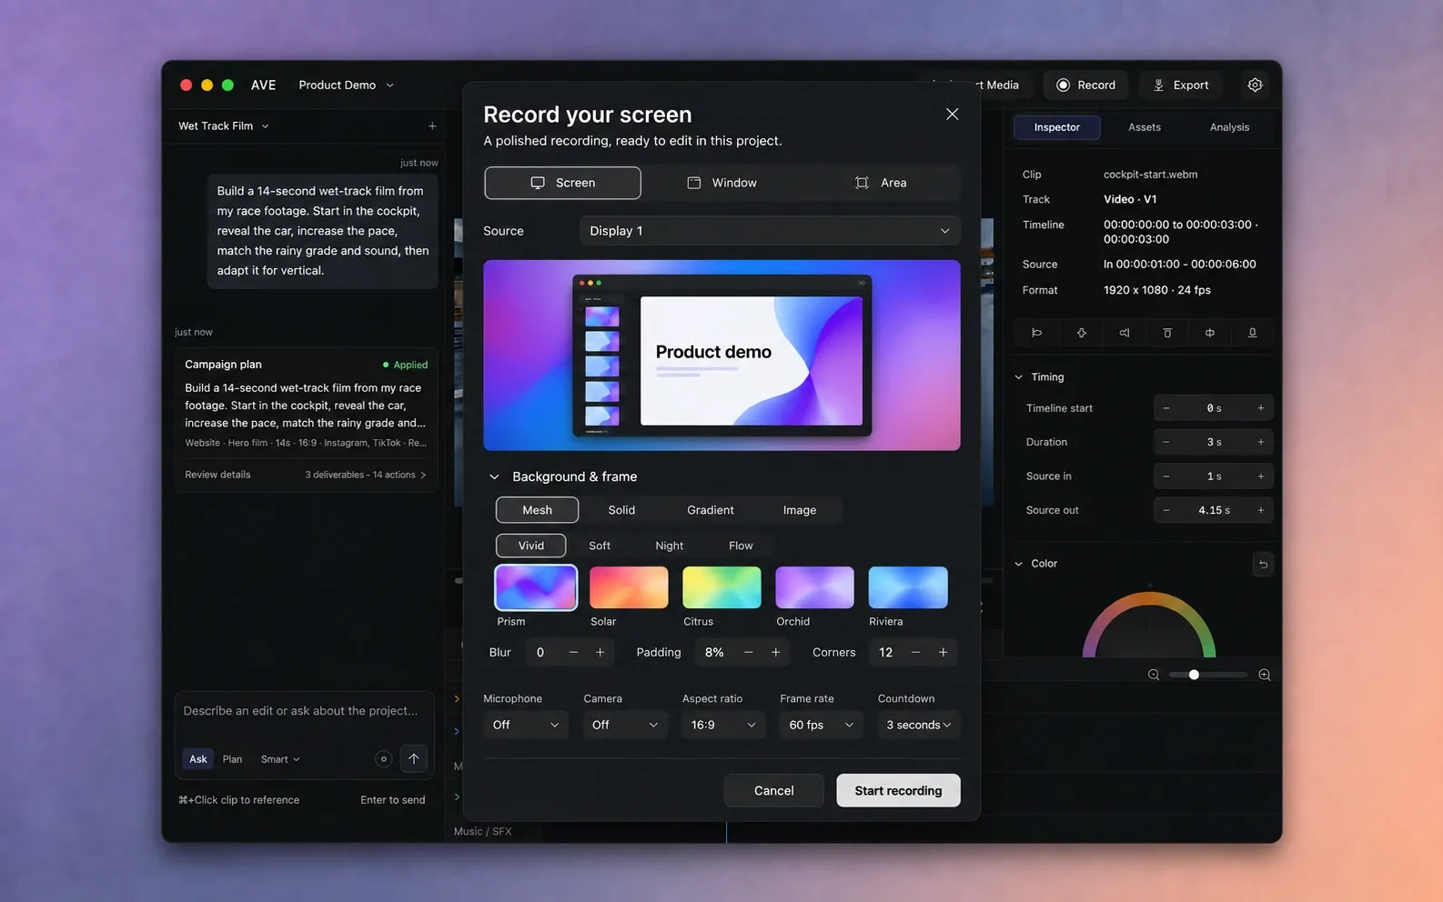1443x902 pixels.
Task: Open the Camera dropdown
Action: coord(625,725)
